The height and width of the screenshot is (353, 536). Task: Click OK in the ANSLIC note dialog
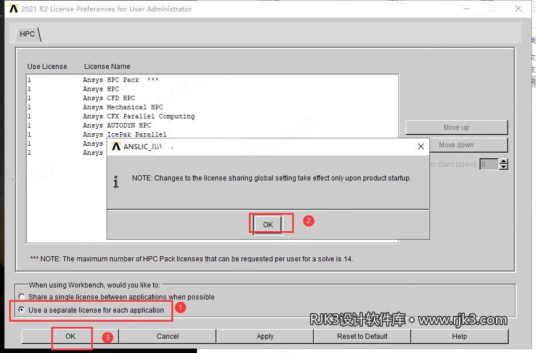point(268,224)
